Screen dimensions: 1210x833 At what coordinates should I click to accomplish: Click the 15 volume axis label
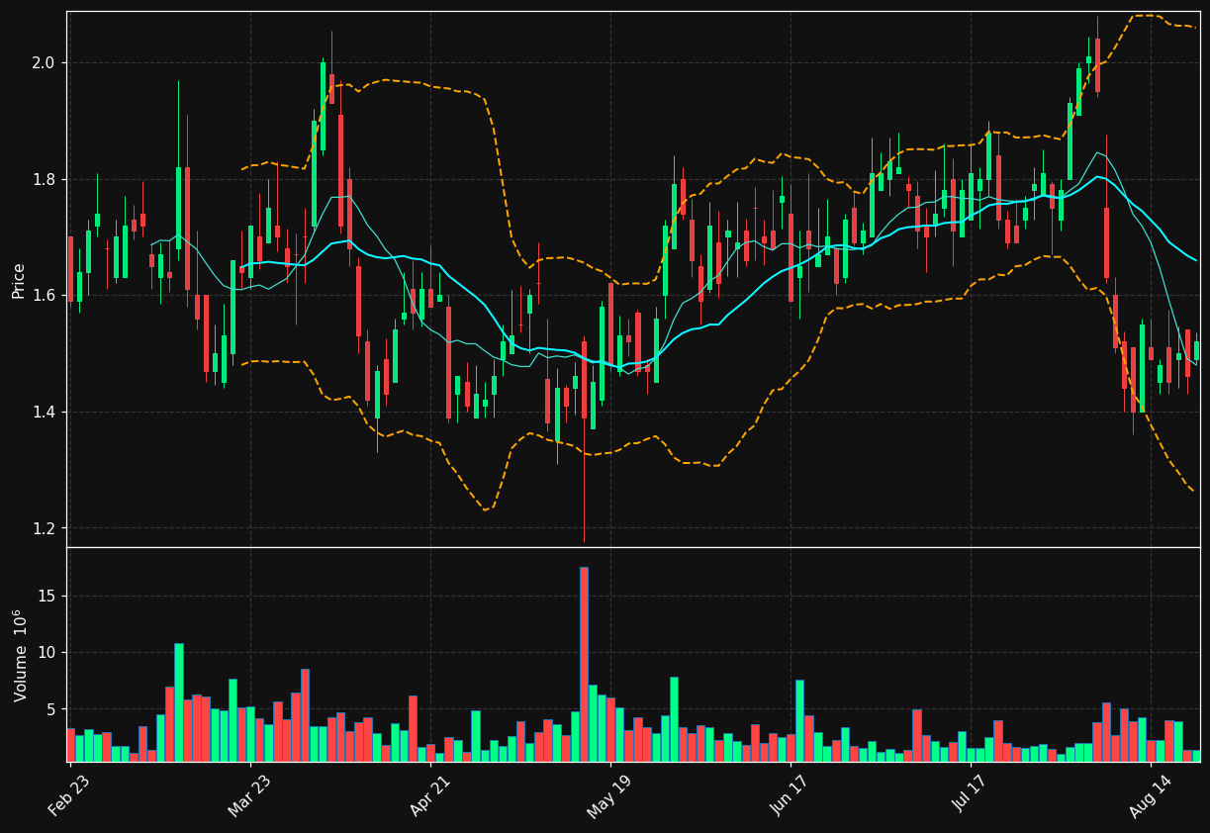(48, 596)
